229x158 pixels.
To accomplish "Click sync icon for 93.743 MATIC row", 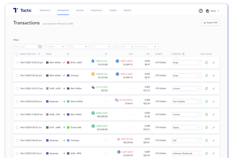I will (x=207, y=102).
